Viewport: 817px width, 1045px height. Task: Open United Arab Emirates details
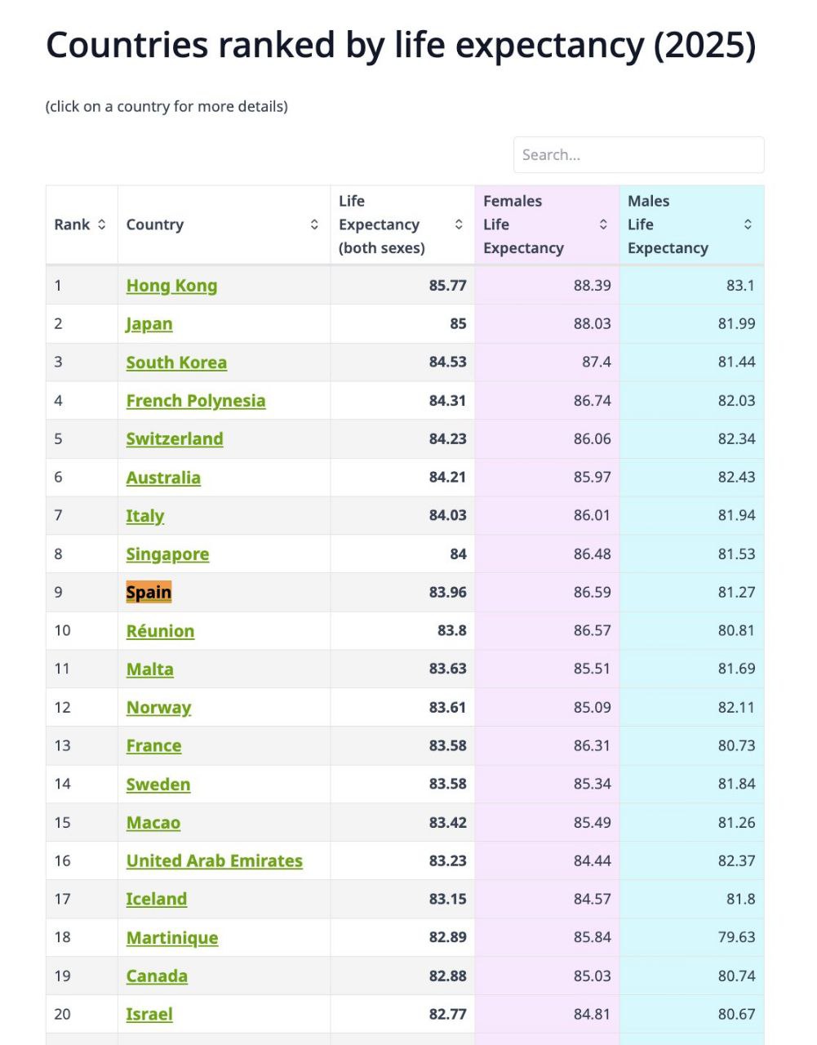coord(214,861)
